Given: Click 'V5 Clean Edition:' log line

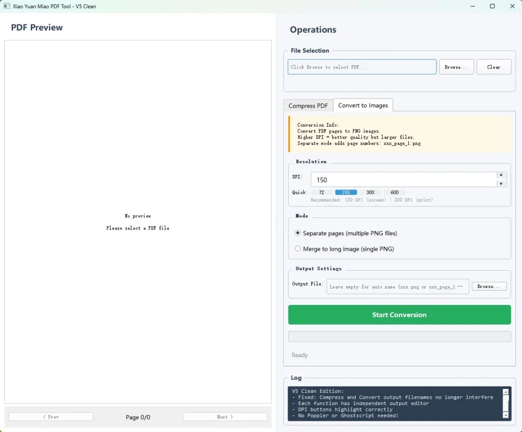Looking at the screenshot, I should (318, 391).
